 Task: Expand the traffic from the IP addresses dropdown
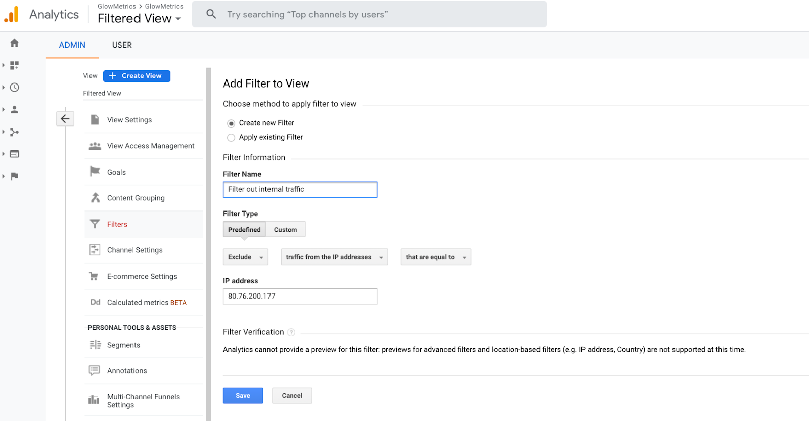(x=334, y=257)
